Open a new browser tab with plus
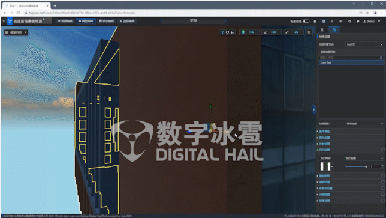386x218 pixels. tap(55, 5)
